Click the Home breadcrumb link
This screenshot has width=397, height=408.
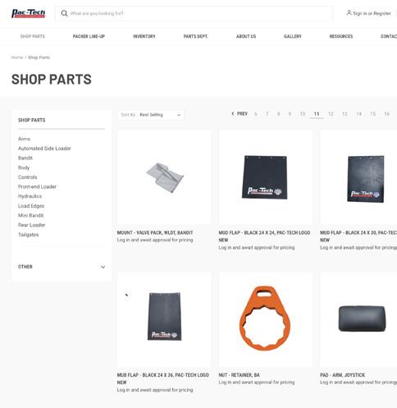[17, 57]
